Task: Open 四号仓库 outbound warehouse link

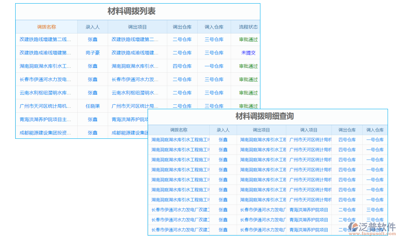Action: coord(182,66)
